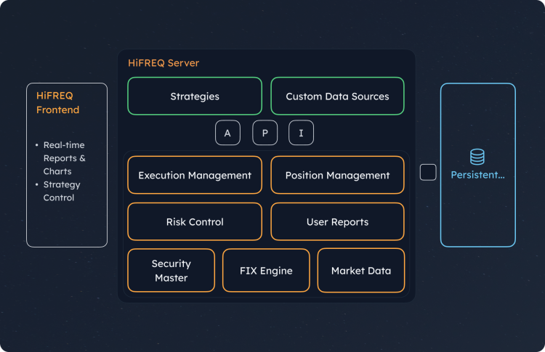Click the small empty square connector
The width and height of the screenshot is (545, 352).
coord(428,172)
